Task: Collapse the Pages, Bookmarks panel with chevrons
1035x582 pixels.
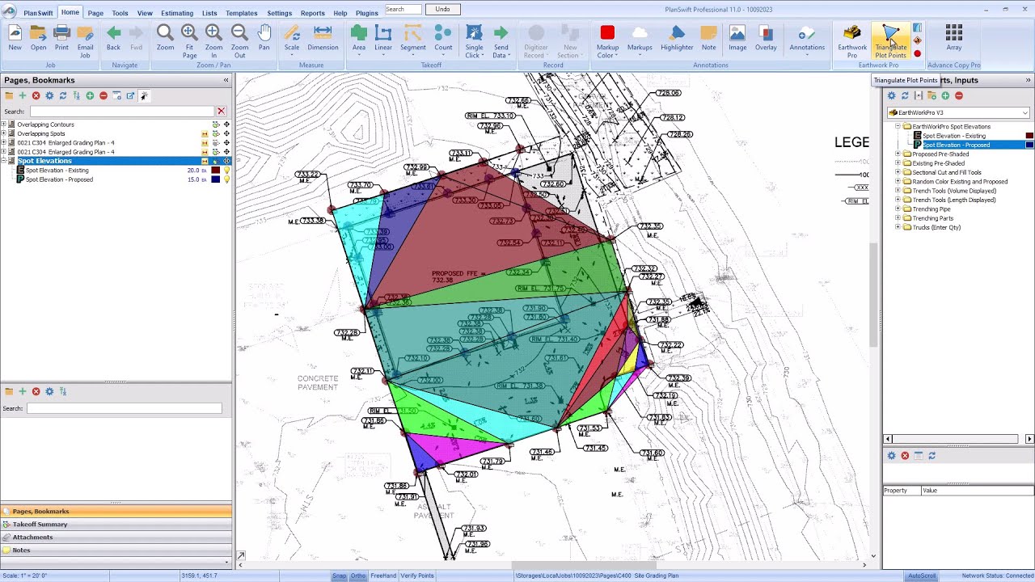Action: (x=226, y=80)
